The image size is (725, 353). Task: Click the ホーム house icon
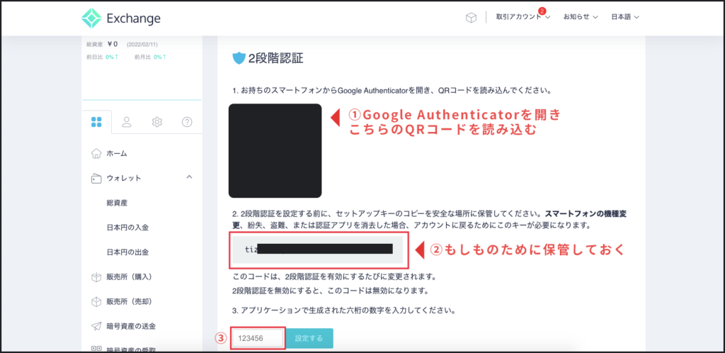pos(96,153)
